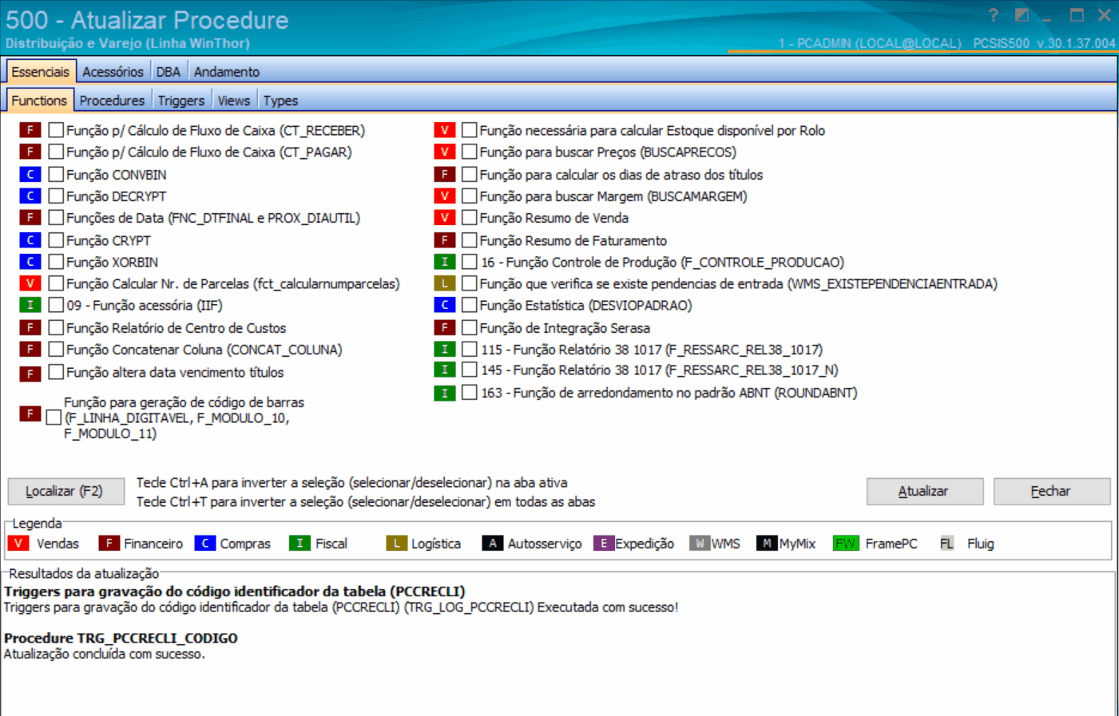The image size is (1119, 716).
Task: Click red V icon beside Calcular Nr. de Parcelas
Action: tap(30, 283)
